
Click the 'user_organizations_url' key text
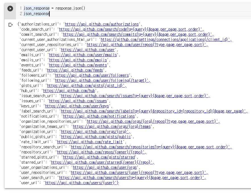[x=43, y=168]
